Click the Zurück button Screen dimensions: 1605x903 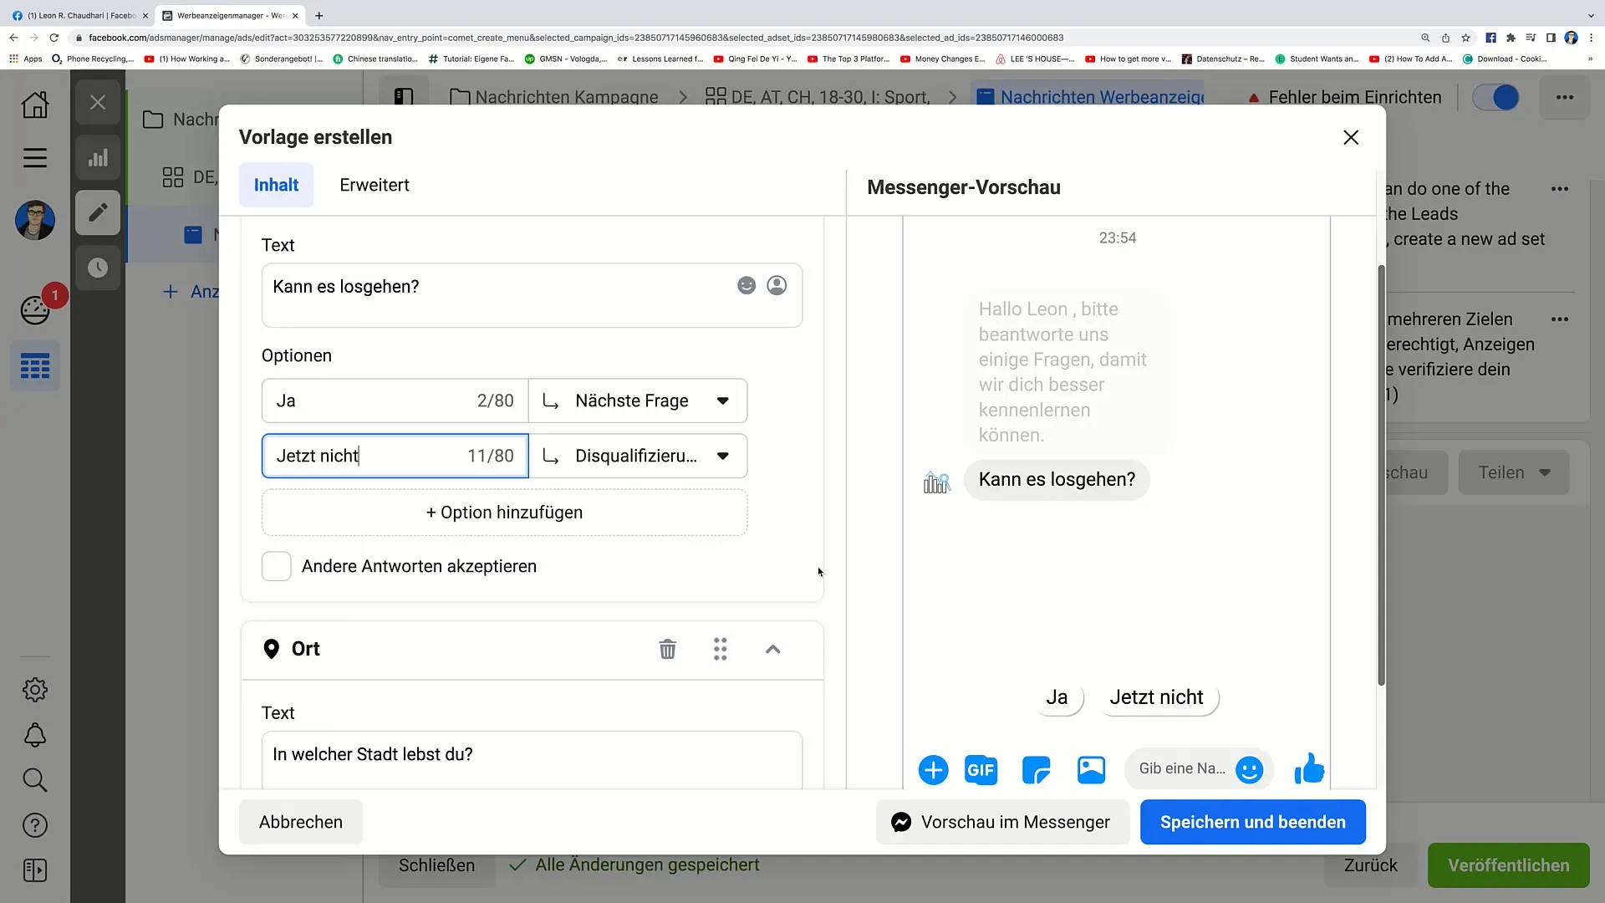click(x=1371, y=865)
